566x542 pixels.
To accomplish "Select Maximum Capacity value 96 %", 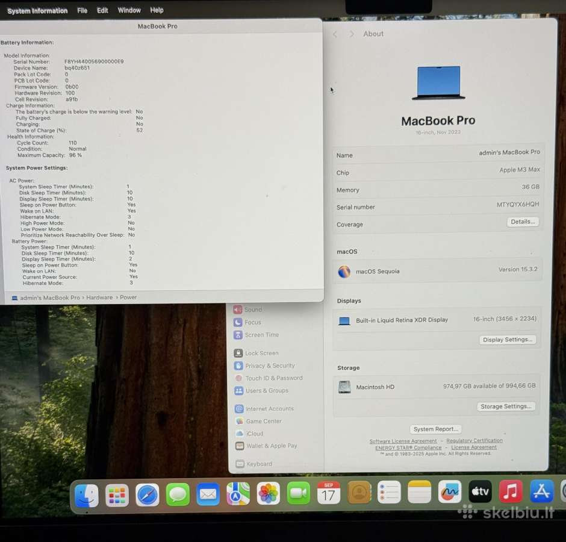I will click(75, 155).
